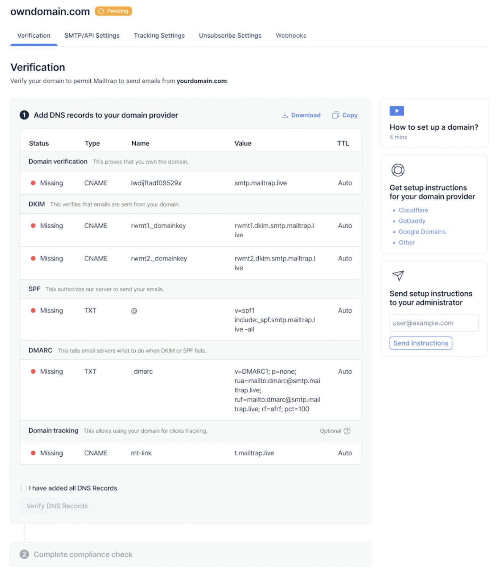
Task: Open Cloudflare setup instructions
Action: tap(413, 210)
